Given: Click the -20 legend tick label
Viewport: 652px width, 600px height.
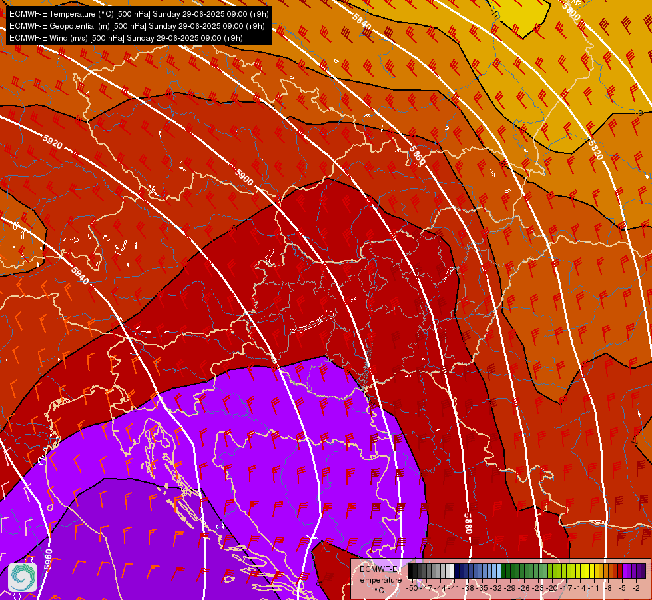Looking at the screenshot, I should (552, 588).
